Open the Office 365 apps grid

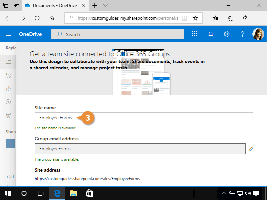click(x=195, y=34)
